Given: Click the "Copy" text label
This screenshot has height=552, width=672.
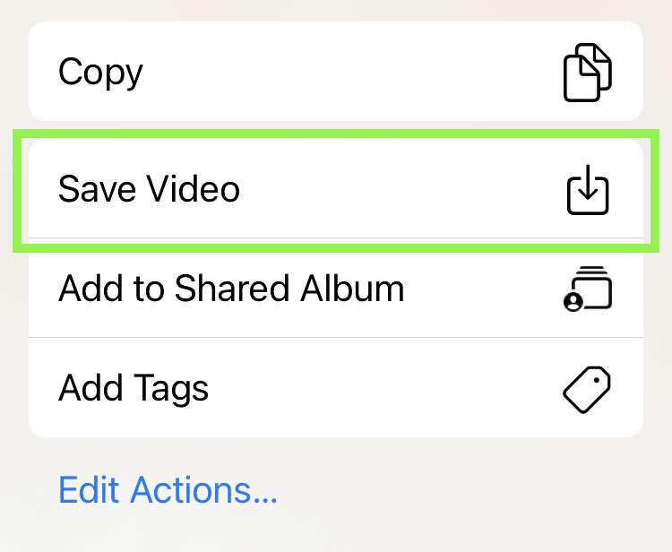Looking at the screenshot, I should pos(100,72).
